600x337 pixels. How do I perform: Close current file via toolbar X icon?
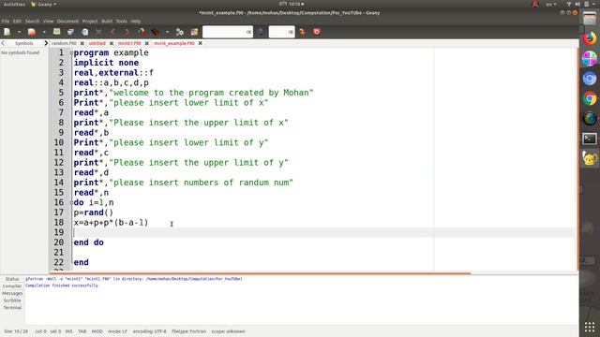point(98,32)
